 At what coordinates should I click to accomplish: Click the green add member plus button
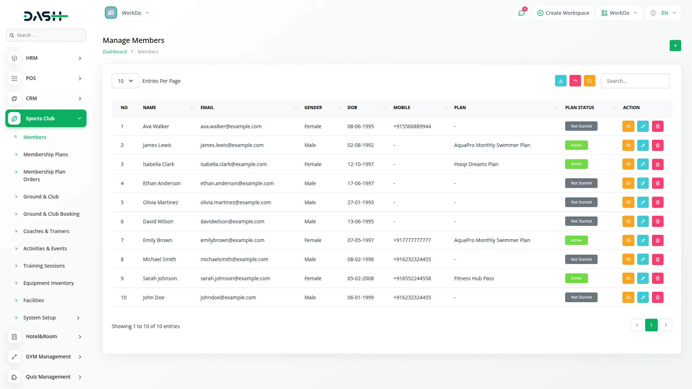tap(675, 46)
